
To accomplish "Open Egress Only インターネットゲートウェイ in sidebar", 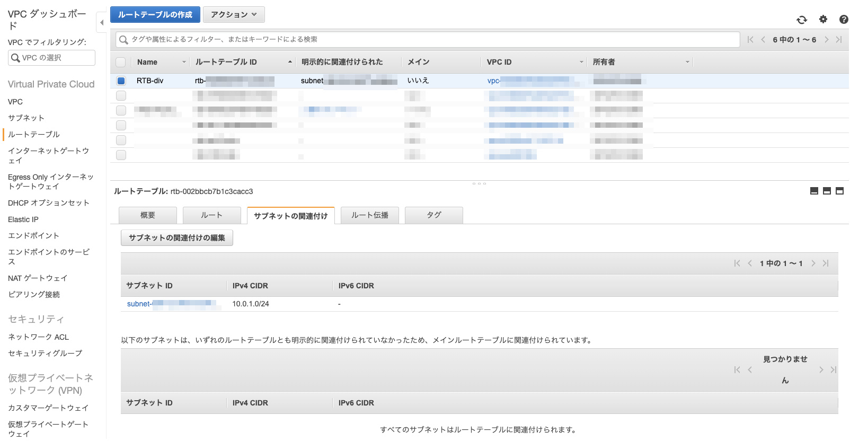I will tap(51, 181).
